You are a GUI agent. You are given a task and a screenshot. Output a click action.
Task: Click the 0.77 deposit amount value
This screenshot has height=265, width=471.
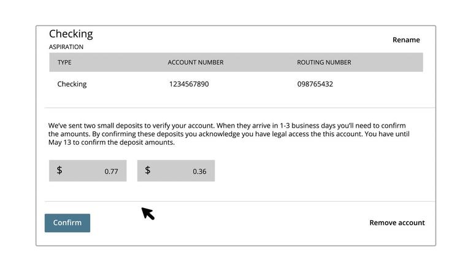click(111, 172)
